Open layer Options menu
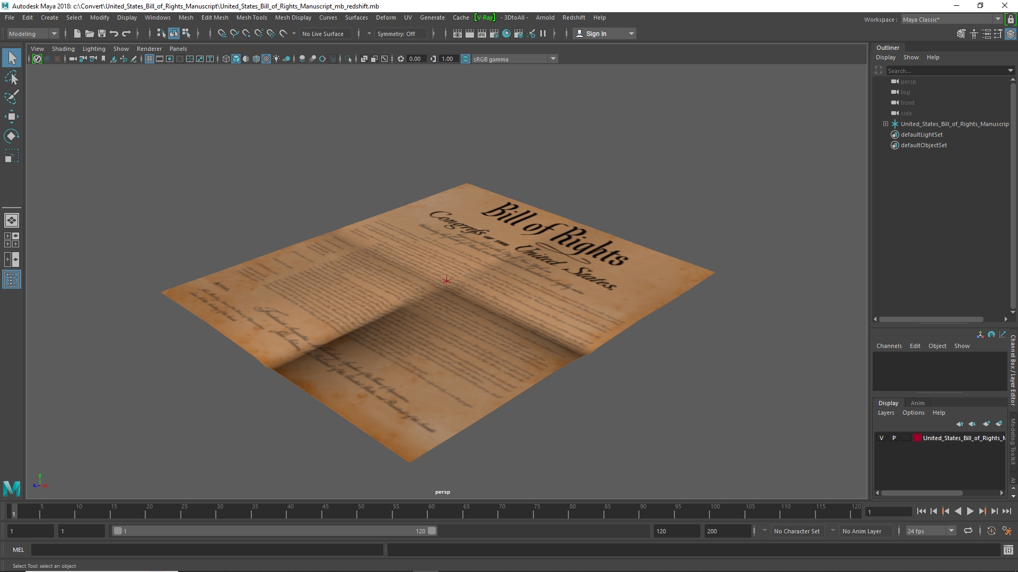The height and width of the screenshot is (572, 1018). pos(913,413)
